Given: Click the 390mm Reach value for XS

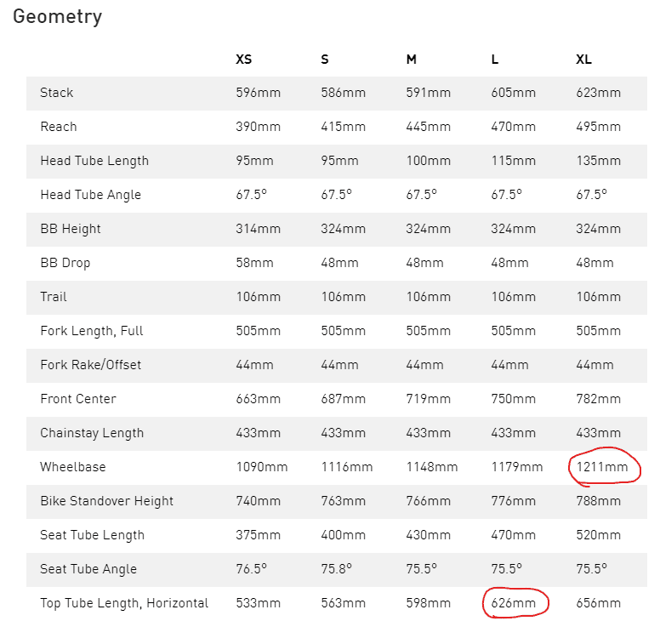Looking at the screenshot, I should click(258, 127).
